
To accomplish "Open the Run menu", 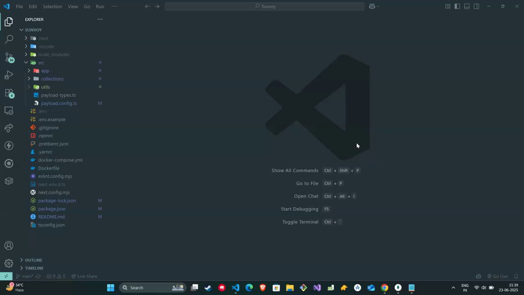I will (100, 7).
